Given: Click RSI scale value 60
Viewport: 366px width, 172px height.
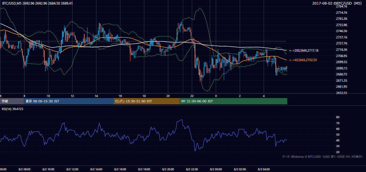Looking at the screenshot, I should pos(338,129).
